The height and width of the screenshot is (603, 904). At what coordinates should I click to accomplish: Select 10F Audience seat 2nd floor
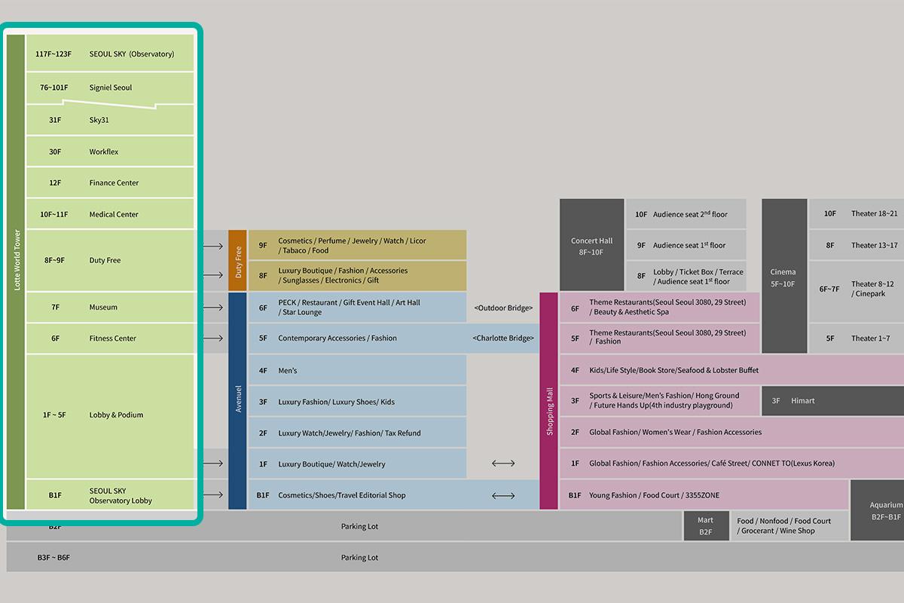point(686,214)
